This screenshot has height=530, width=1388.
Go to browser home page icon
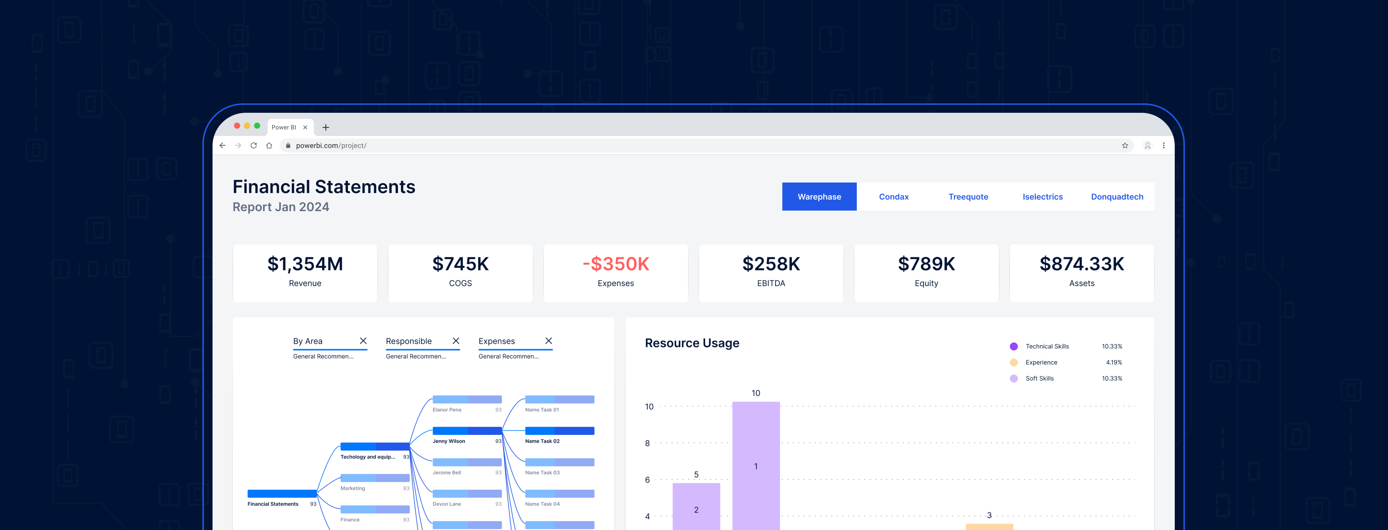click(269, 146)
